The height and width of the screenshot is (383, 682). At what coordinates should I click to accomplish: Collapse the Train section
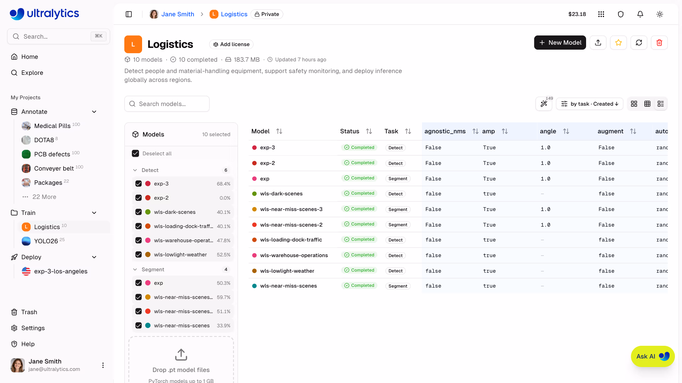point(94,213)
